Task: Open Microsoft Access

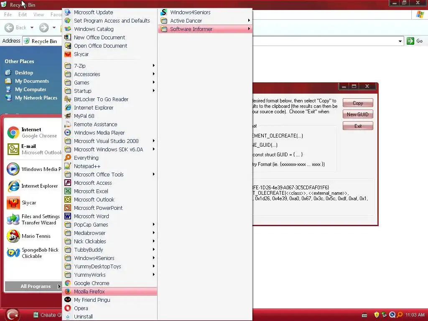Action: 109,183
